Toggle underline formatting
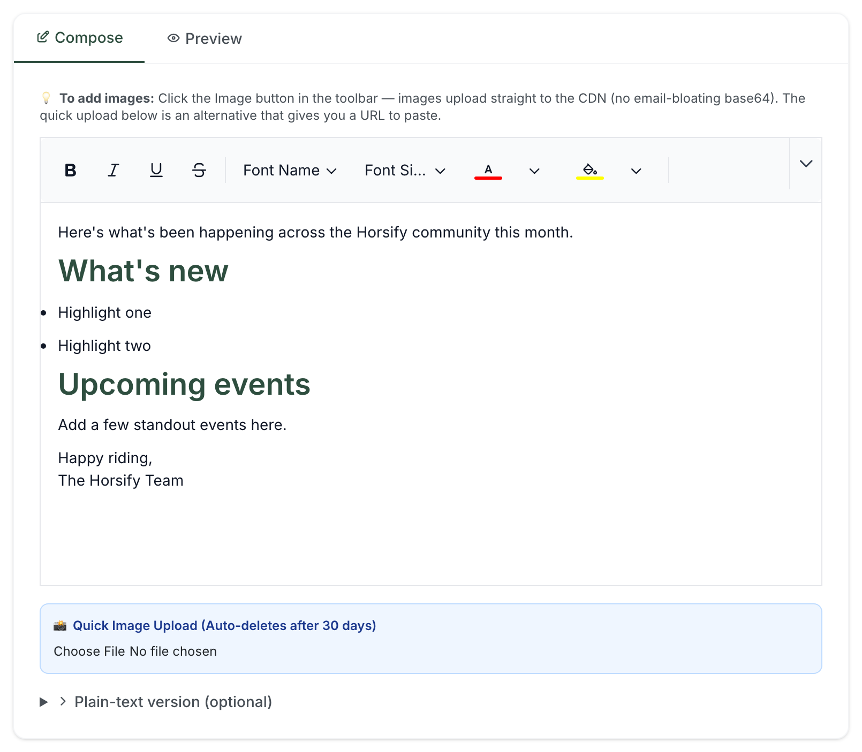The image size is (862, 752). 156,170
